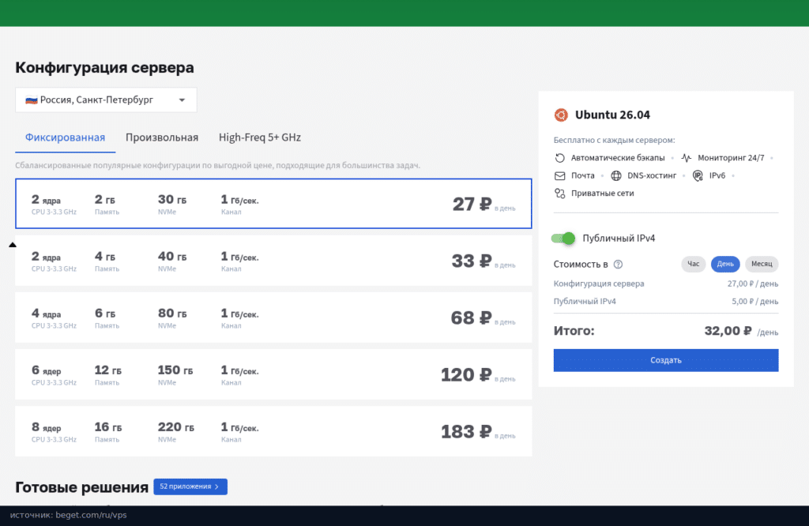Open the Россия, Санкт-Петербург location dropdown
Image resolution: width=809 pixels, height=526 pixels.
[x=106, y=100]
